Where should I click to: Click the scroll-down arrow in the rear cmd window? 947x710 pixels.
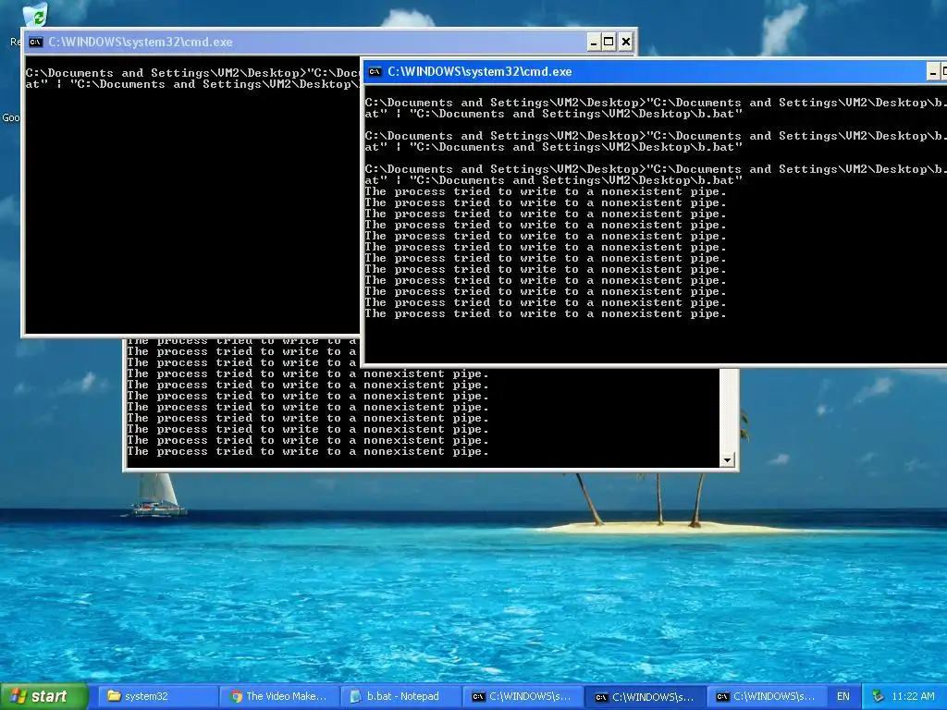(x=727, y=459)
